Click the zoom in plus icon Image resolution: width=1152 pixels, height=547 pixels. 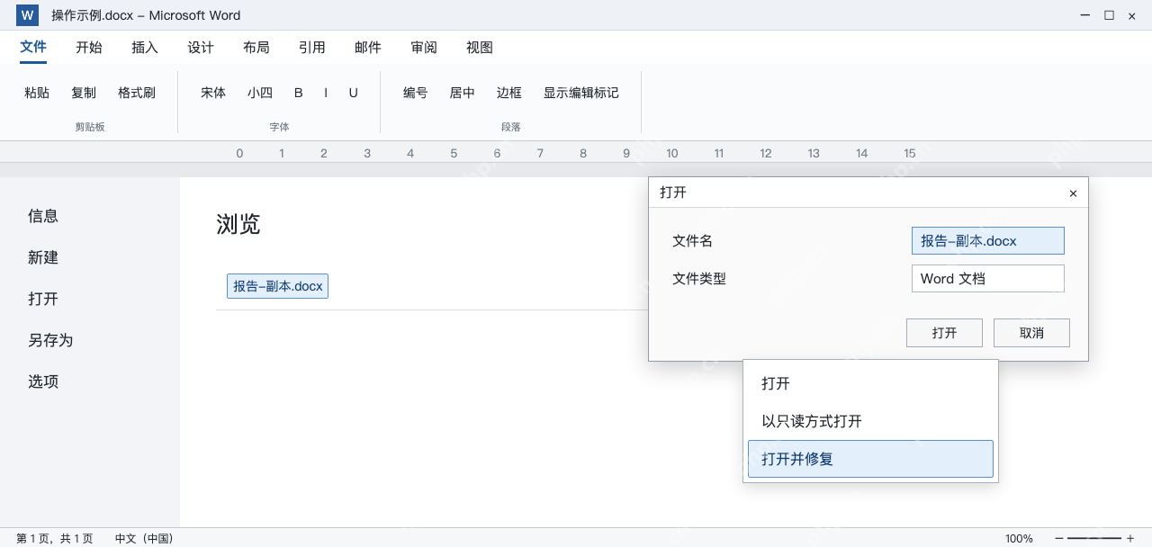tap(1130, 538)
